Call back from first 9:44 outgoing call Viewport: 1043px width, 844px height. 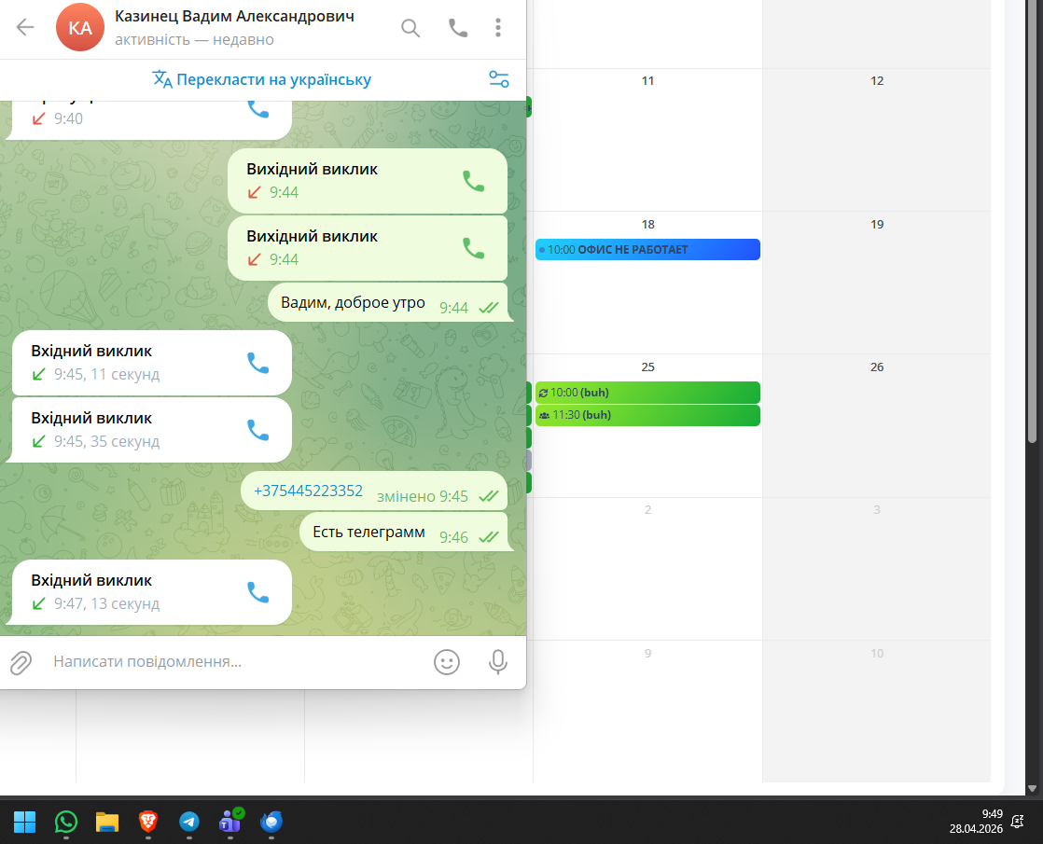[474, 181]
